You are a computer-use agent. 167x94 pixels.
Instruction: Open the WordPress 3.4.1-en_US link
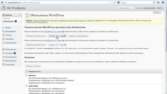click(x=54, y=40)
